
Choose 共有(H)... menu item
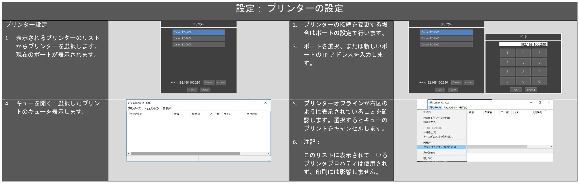(x=442, y=142)
